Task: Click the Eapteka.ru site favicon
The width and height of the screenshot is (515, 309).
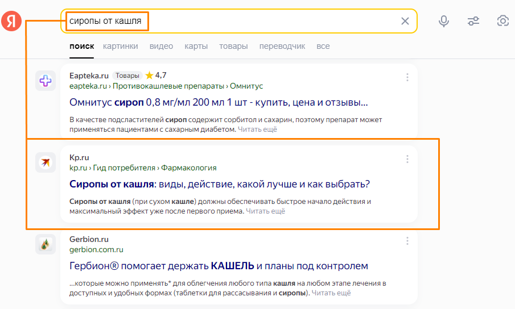Action: [46, 81]
